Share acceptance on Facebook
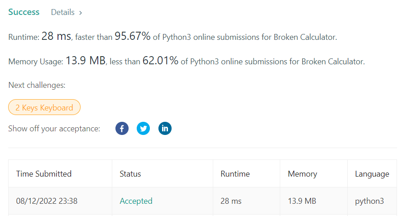The width and height of the screenshot is (407, 216). [122, 128]
